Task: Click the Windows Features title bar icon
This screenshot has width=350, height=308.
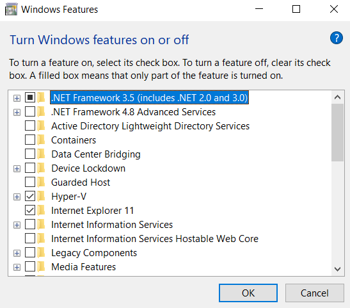Action: pyautogui.click(x=11, y=10)
